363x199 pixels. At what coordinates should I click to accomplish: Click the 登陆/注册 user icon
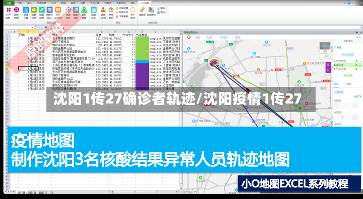pos(103,10)
